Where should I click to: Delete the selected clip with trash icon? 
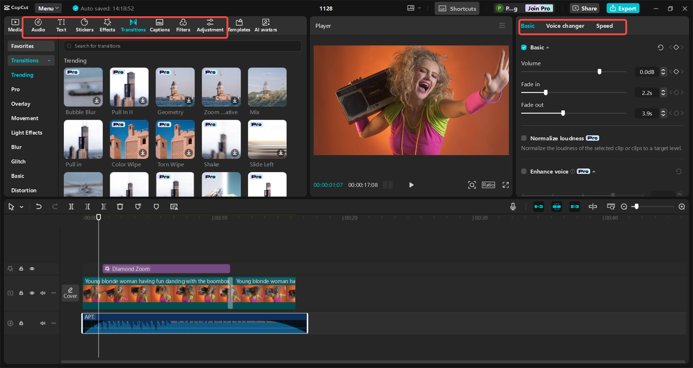coord(120,207)
